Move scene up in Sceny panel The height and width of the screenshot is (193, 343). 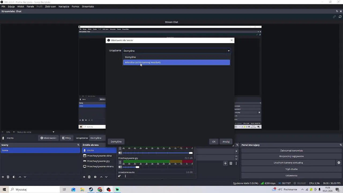tap(20, 177)
